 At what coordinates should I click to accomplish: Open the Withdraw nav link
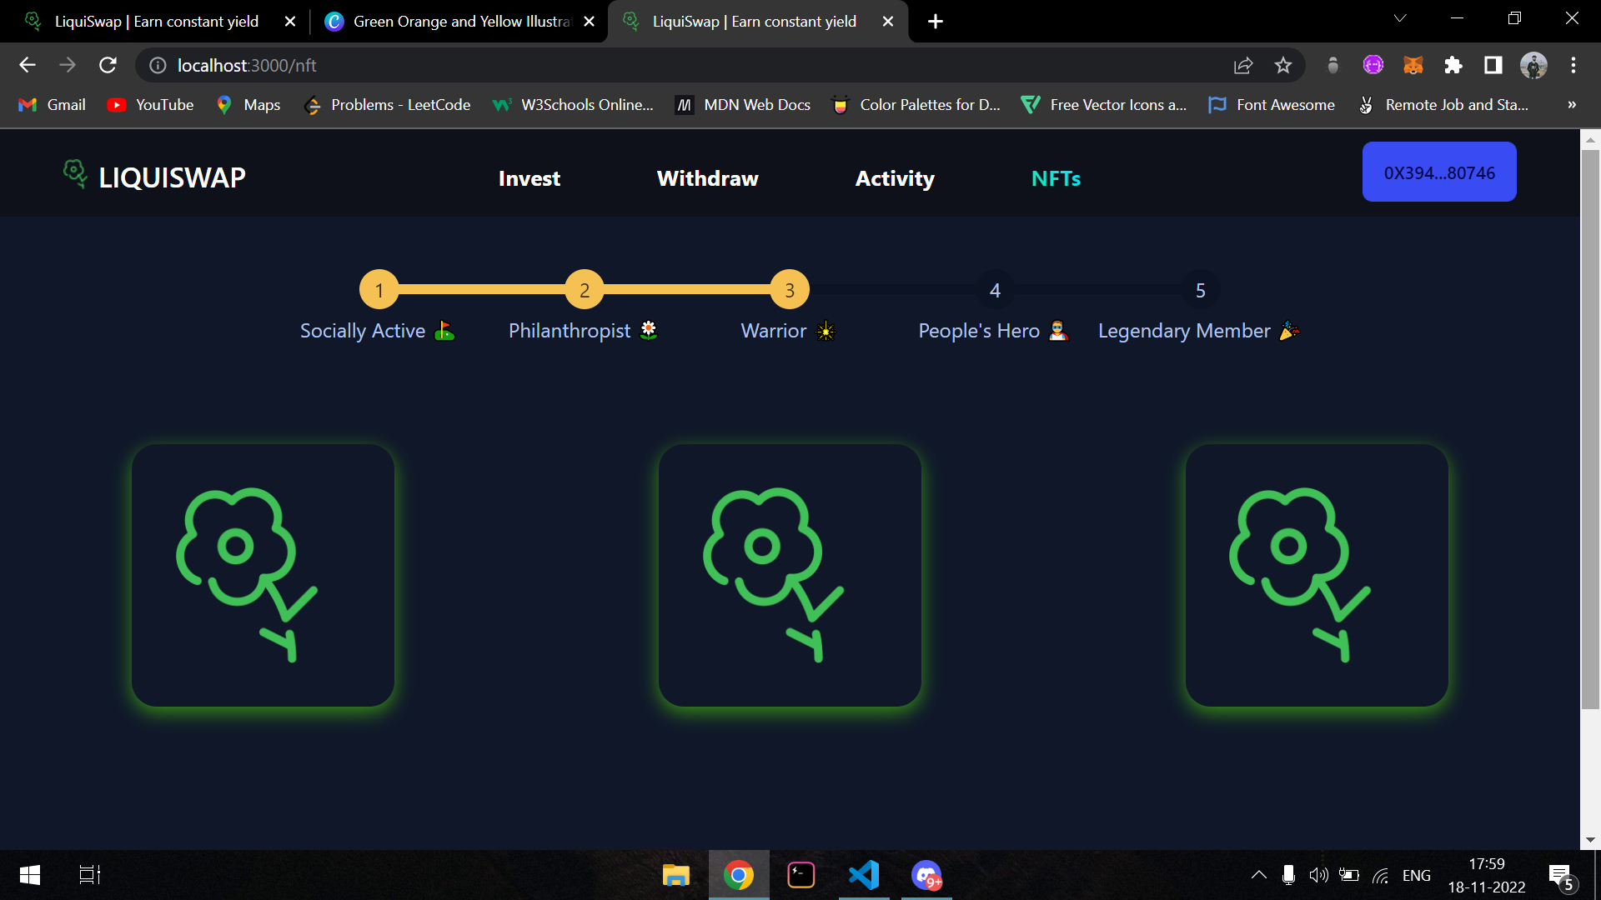tap(707, 178)
